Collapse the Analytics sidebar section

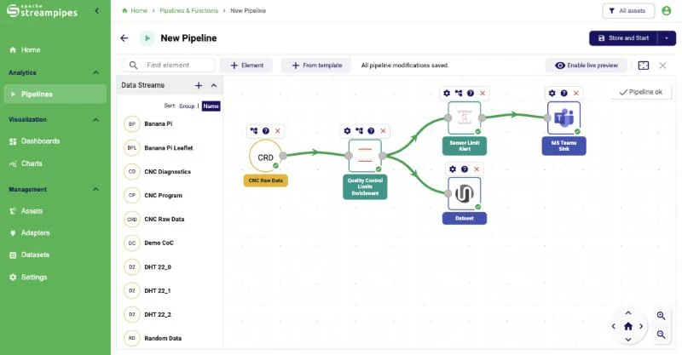click(x=95, y=72)
